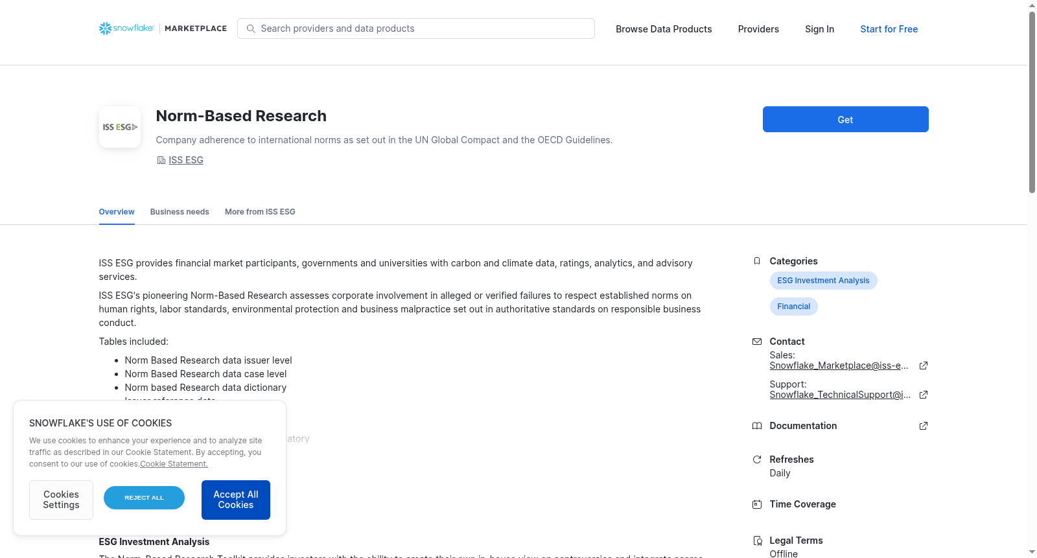Click the Categories bookmark icon
1037x558 pixels.
(757, 261)
